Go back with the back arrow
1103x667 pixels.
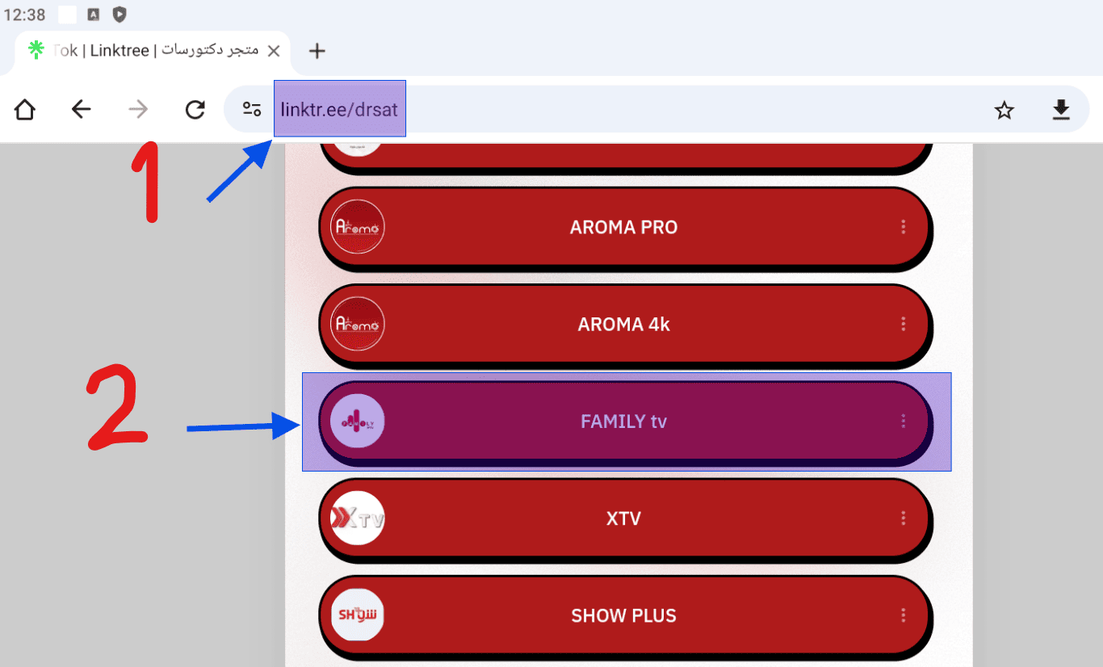[x=82, y=110]
